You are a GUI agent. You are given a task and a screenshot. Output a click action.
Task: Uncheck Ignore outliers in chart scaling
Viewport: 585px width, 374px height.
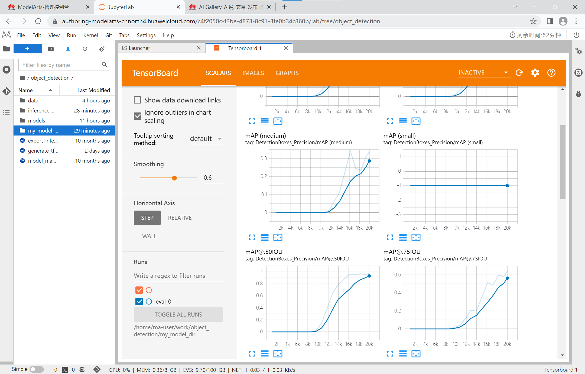tap(138, 116)
